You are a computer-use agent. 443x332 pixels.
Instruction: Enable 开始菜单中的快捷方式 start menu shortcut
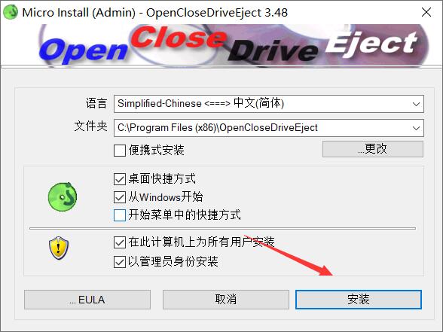(x=120, y=215)
